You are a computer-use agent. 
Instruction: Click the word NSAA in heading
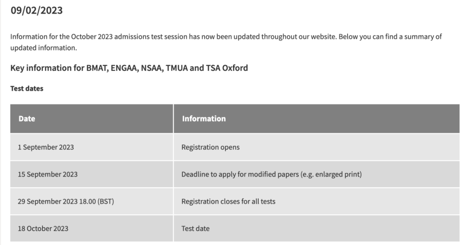point(152,68)
